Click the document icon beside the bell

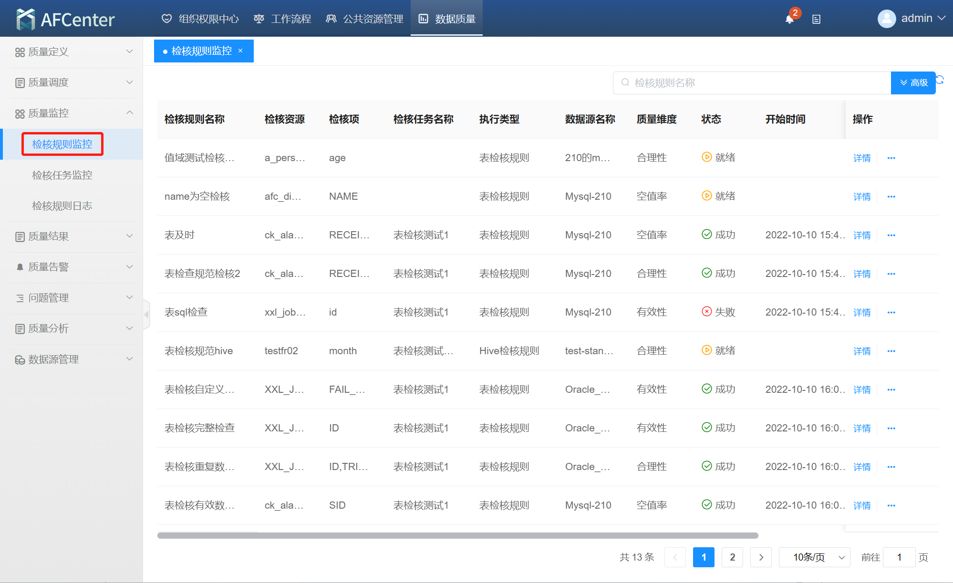point(816,19)
